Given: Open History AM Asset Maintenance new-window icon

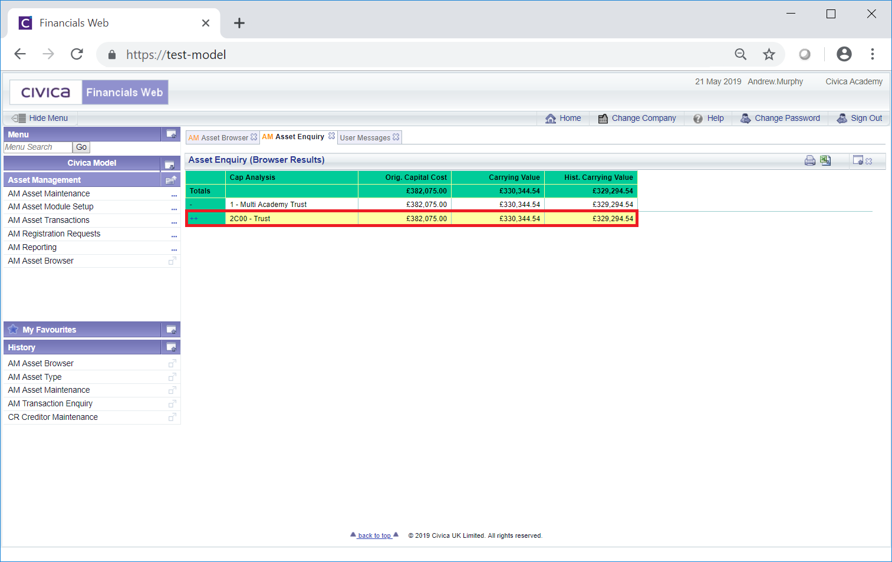Looking at the screenshot, I should 172,390.
